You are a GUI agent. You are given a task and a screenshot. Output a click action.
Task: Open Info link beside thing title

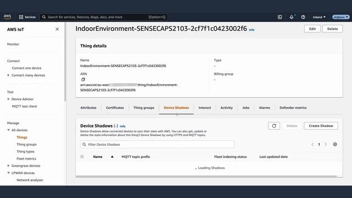click(x=252, y=30)
